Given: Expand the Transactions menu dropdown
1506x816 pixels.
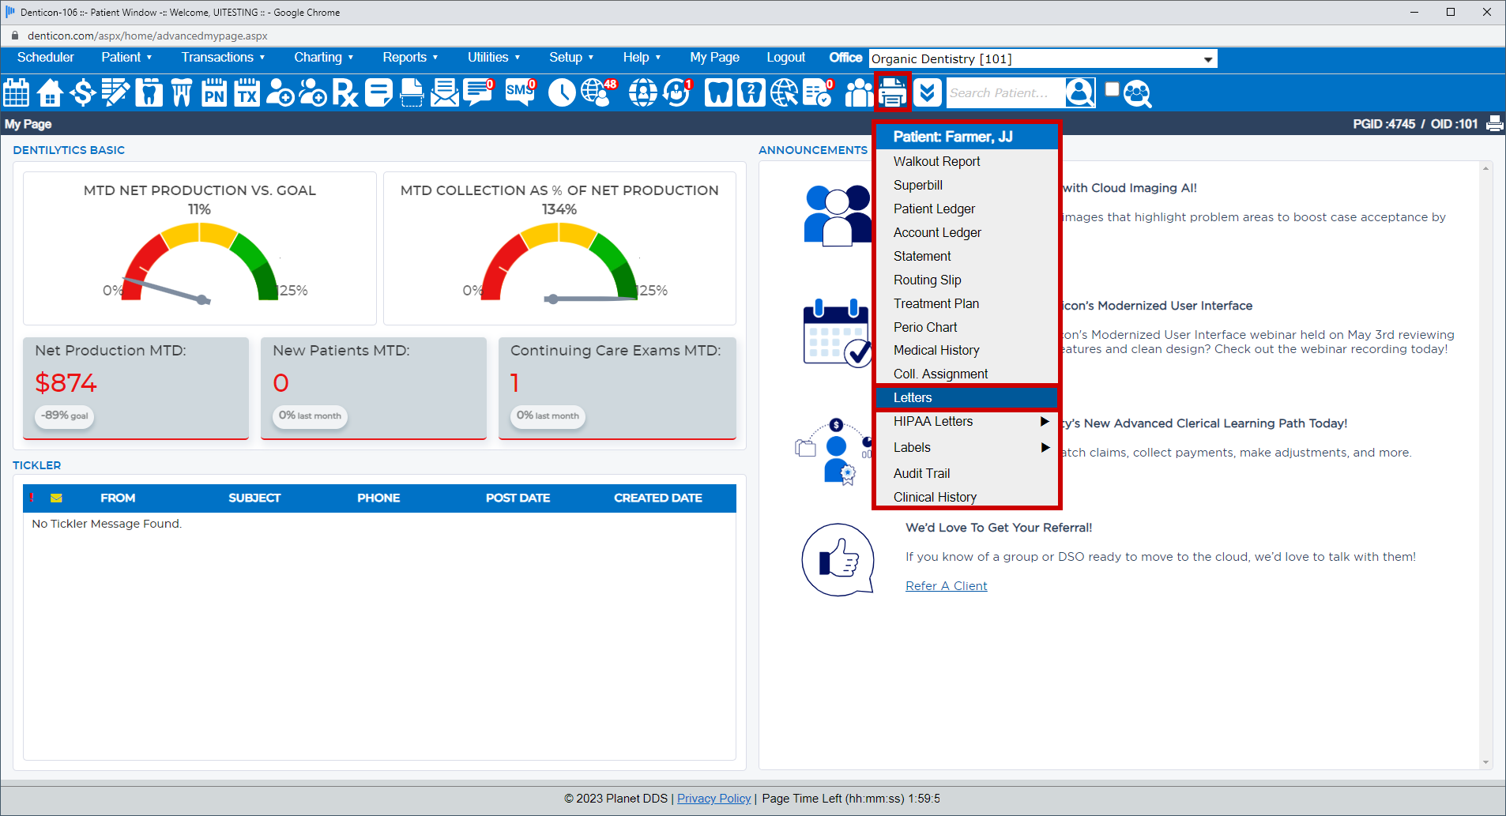Looking at the screenshot, I should (223, 57).
